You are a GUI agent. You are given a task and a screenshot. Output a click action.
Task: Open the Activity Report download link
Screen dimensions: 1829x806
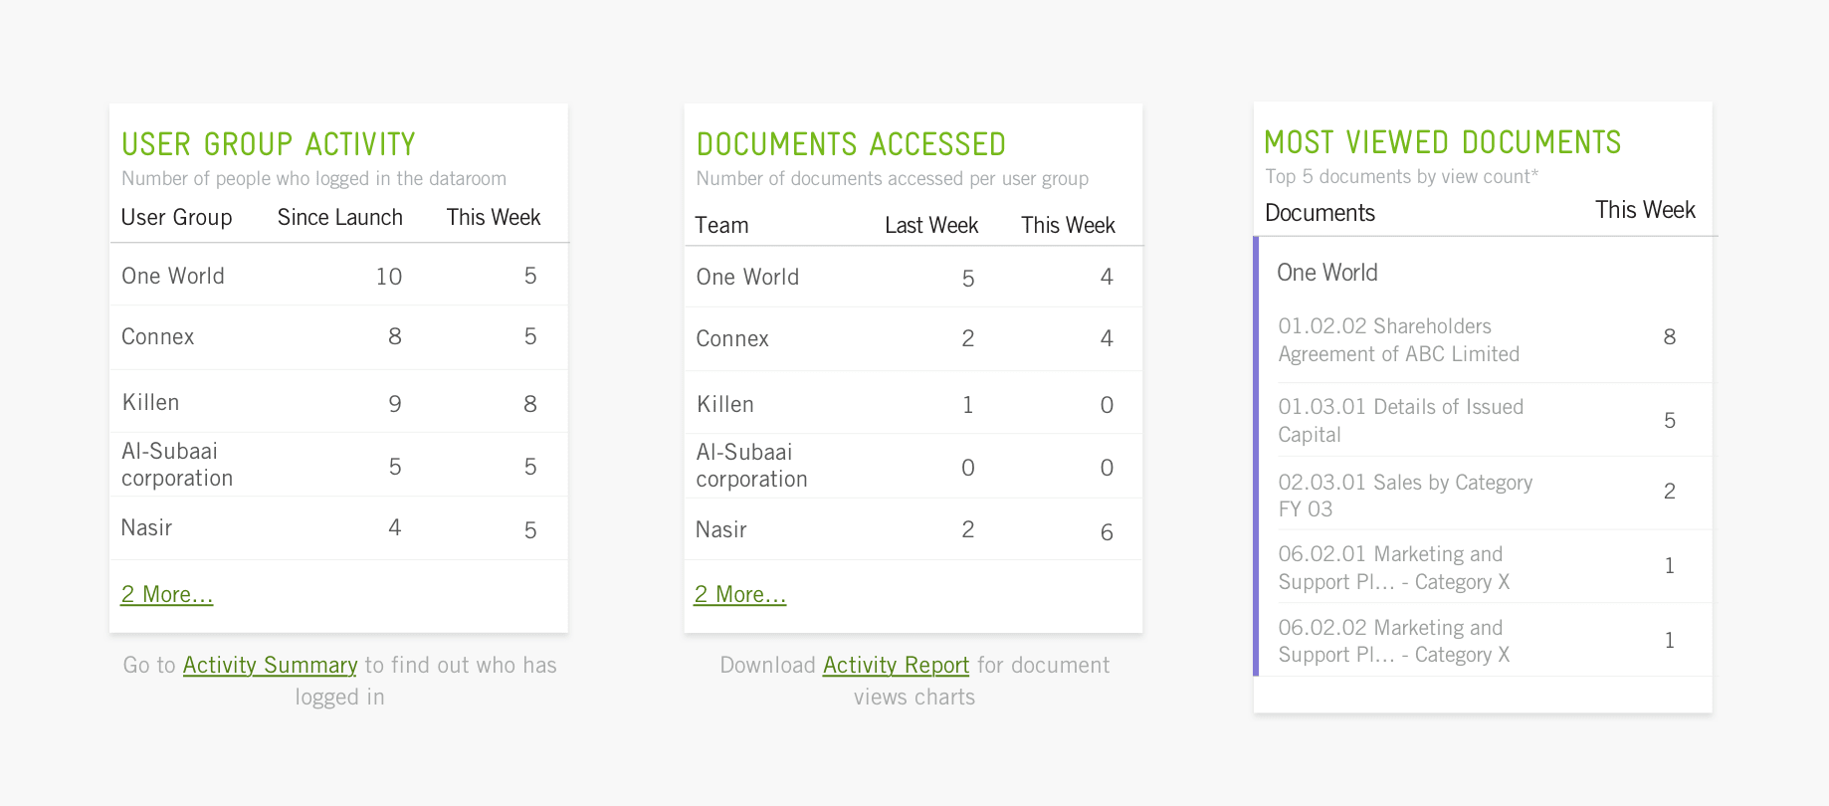coord(896,665)
